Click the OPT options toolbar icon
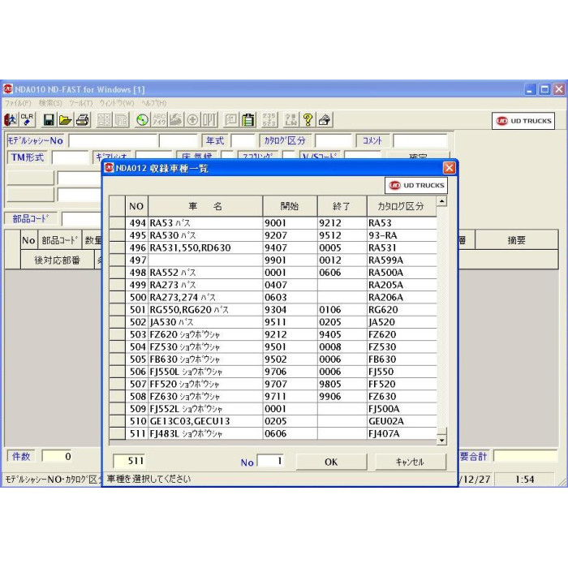The width and height of the screenshot is (568, 568). point(209,119)
